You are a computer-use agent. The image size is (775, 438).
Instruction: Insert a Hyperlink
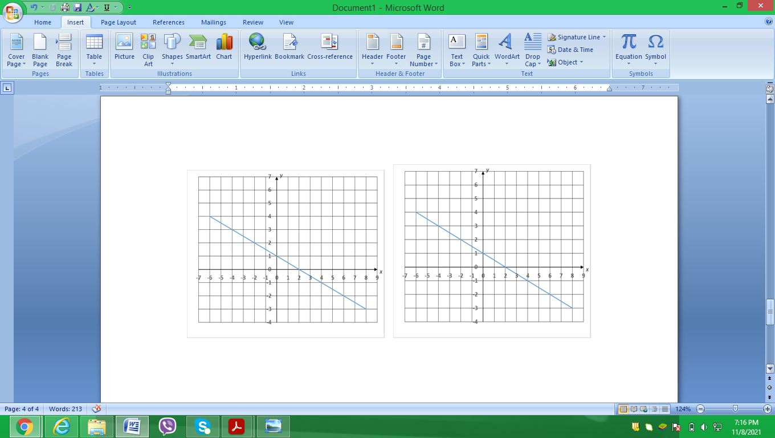(x=258, y=48)
